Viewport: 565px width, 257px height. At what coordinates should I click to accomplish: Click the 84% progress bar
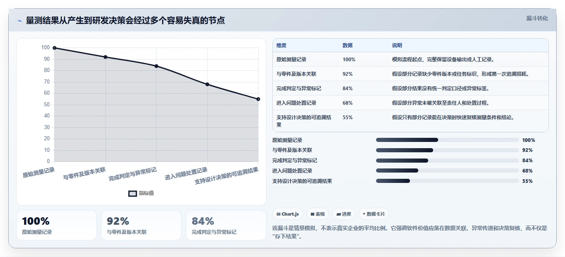tap(447, 161)
